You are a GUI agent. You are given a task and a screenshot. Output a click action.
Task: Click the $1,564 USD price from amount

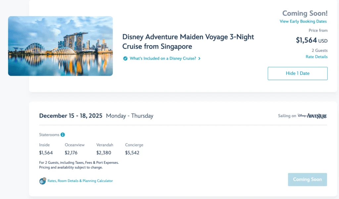[x=311, y=41]
